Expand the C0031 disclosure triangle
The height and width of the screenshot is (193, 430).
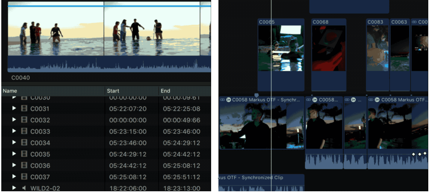(14, 109)
